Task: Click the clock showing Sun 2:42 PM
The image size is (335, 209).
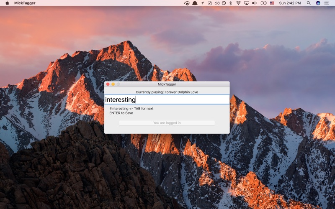Action: pos(290,3)
